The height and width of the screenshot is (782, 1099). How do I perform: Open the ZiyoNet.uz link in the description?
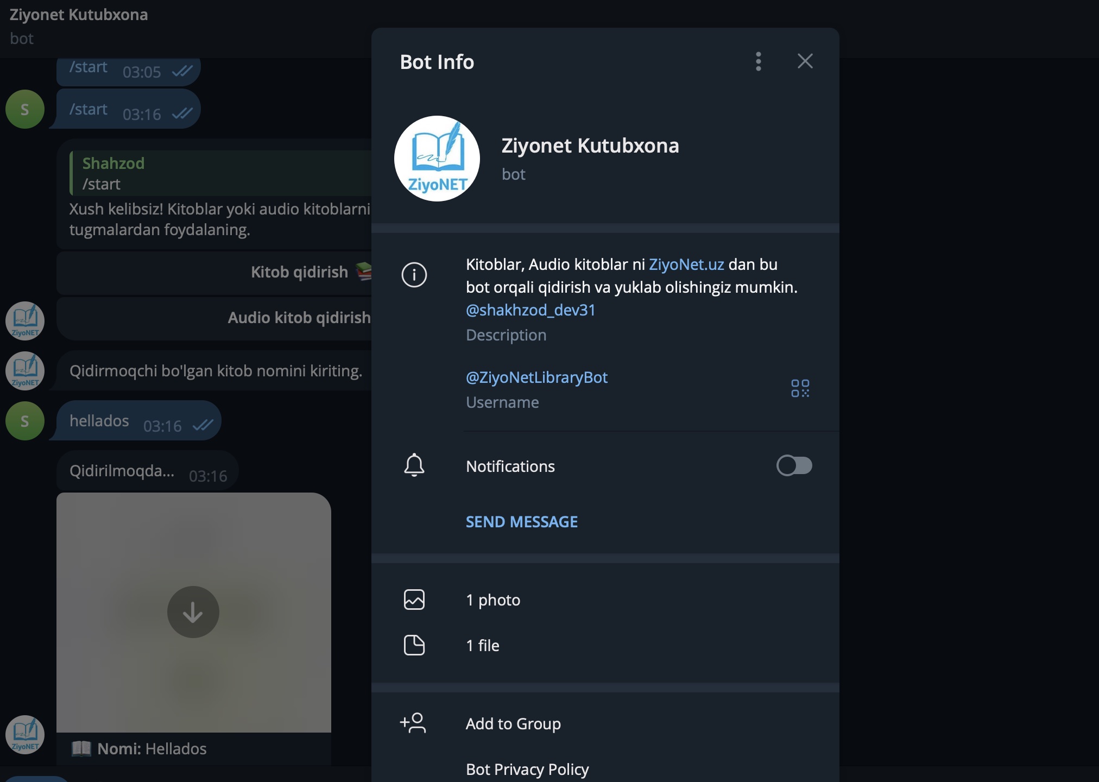pos(686,264)
